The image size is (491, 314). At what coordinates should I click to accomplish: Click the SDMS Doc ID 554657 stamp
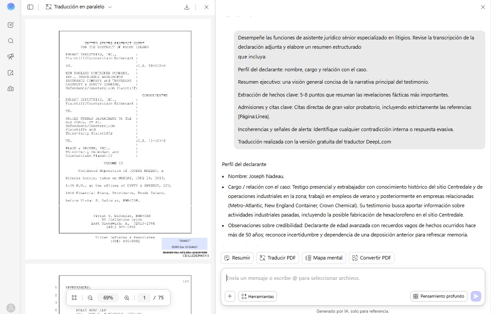click(x=184, y=247)
